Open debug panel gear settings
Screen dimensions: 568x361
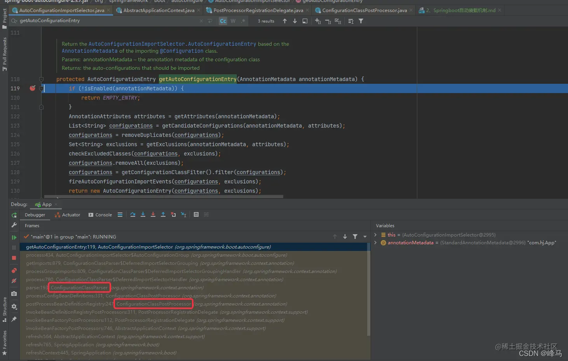14,306
